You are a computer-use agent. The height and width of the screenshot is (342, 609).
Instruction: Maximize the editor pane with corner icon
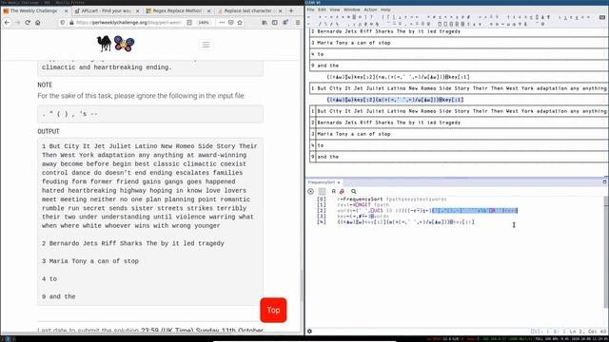(x=604, y=181)
